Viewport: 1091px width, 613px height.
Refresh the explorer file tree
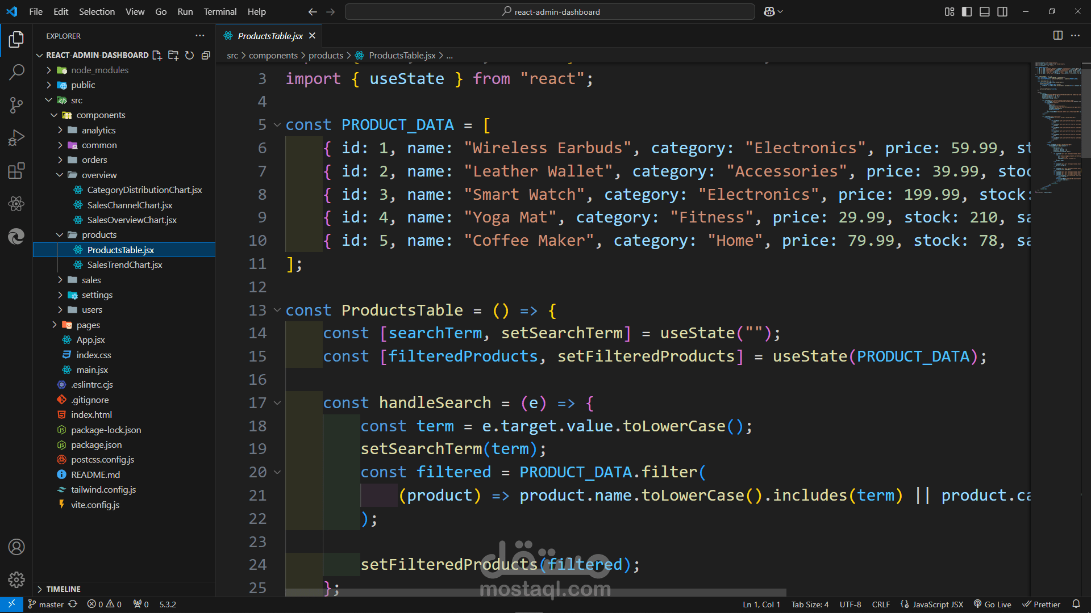190,55
